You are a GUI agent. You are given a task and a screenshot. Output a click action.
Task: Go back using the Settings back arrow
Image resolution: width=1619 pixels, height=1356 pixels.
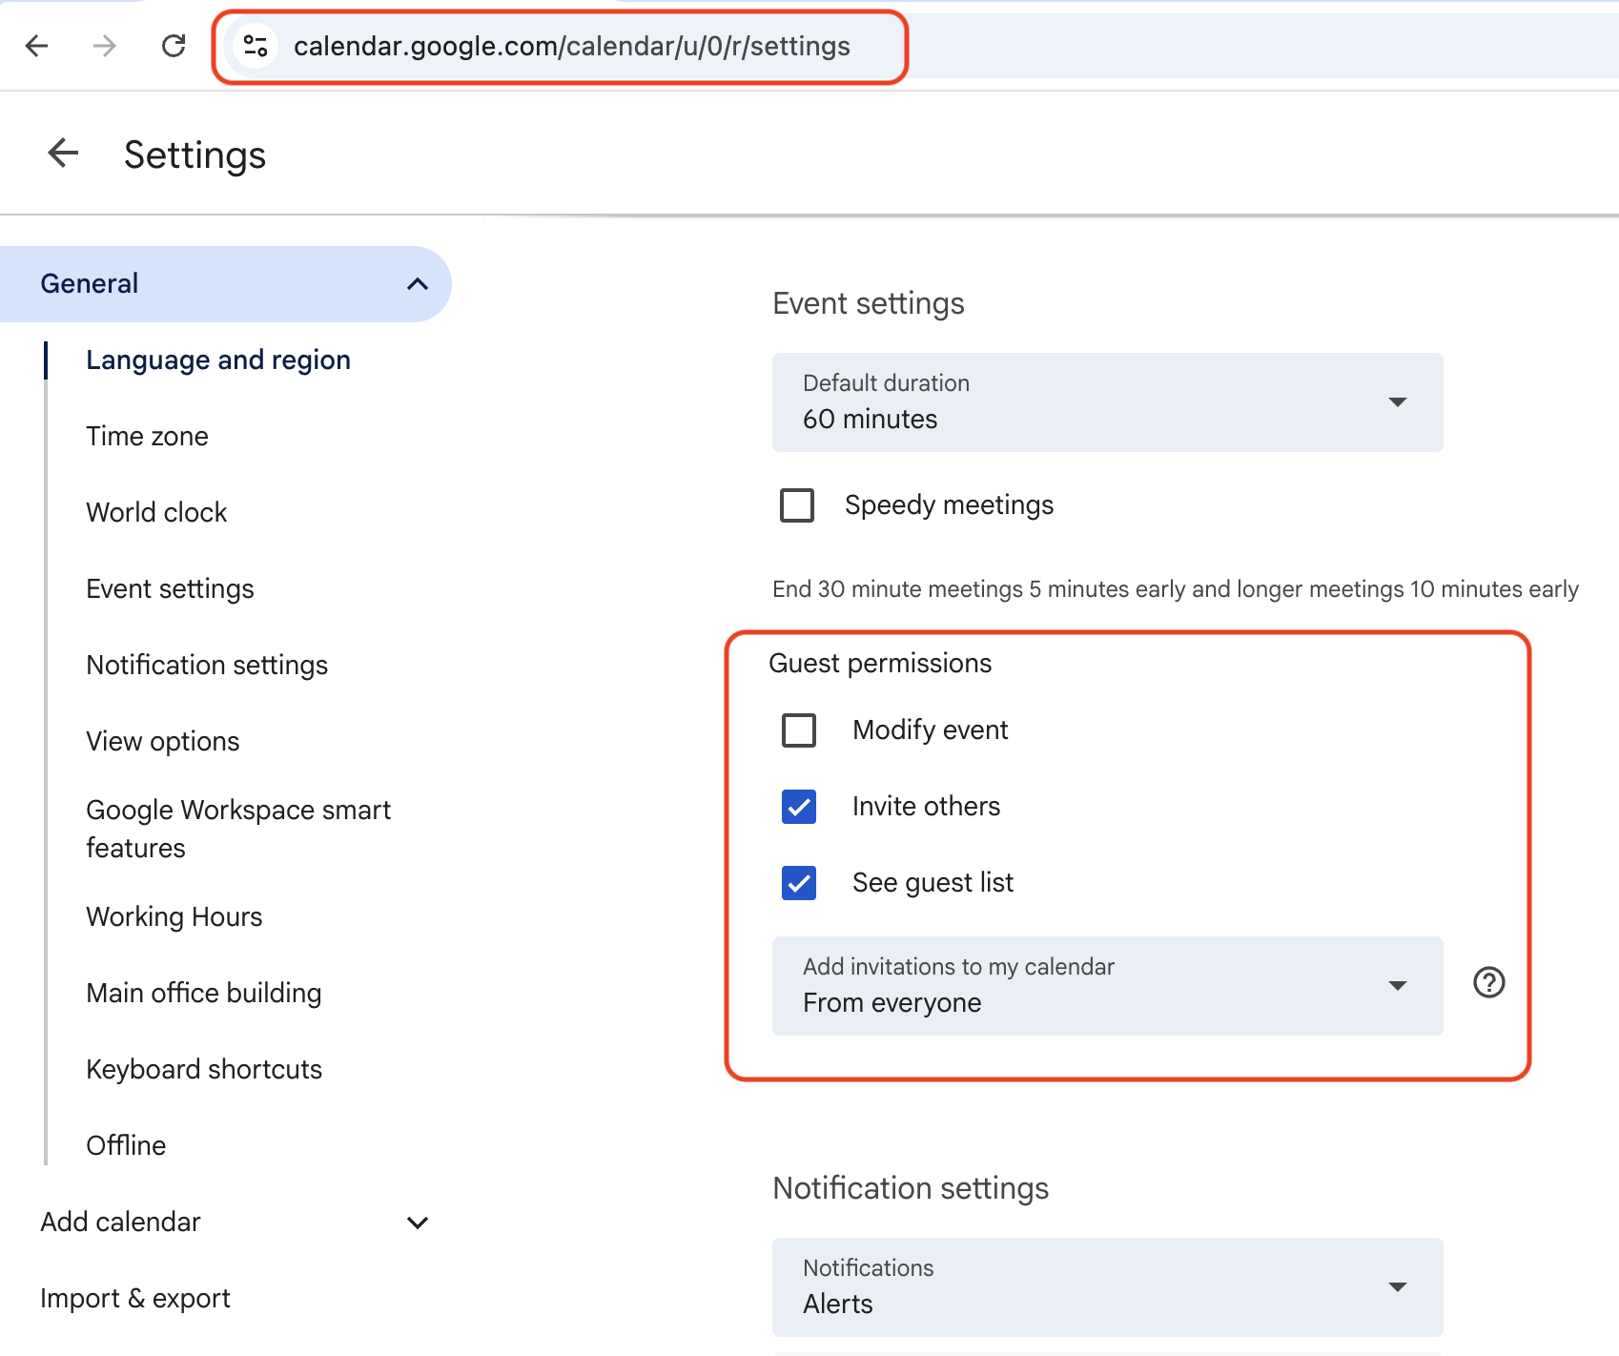63,154
